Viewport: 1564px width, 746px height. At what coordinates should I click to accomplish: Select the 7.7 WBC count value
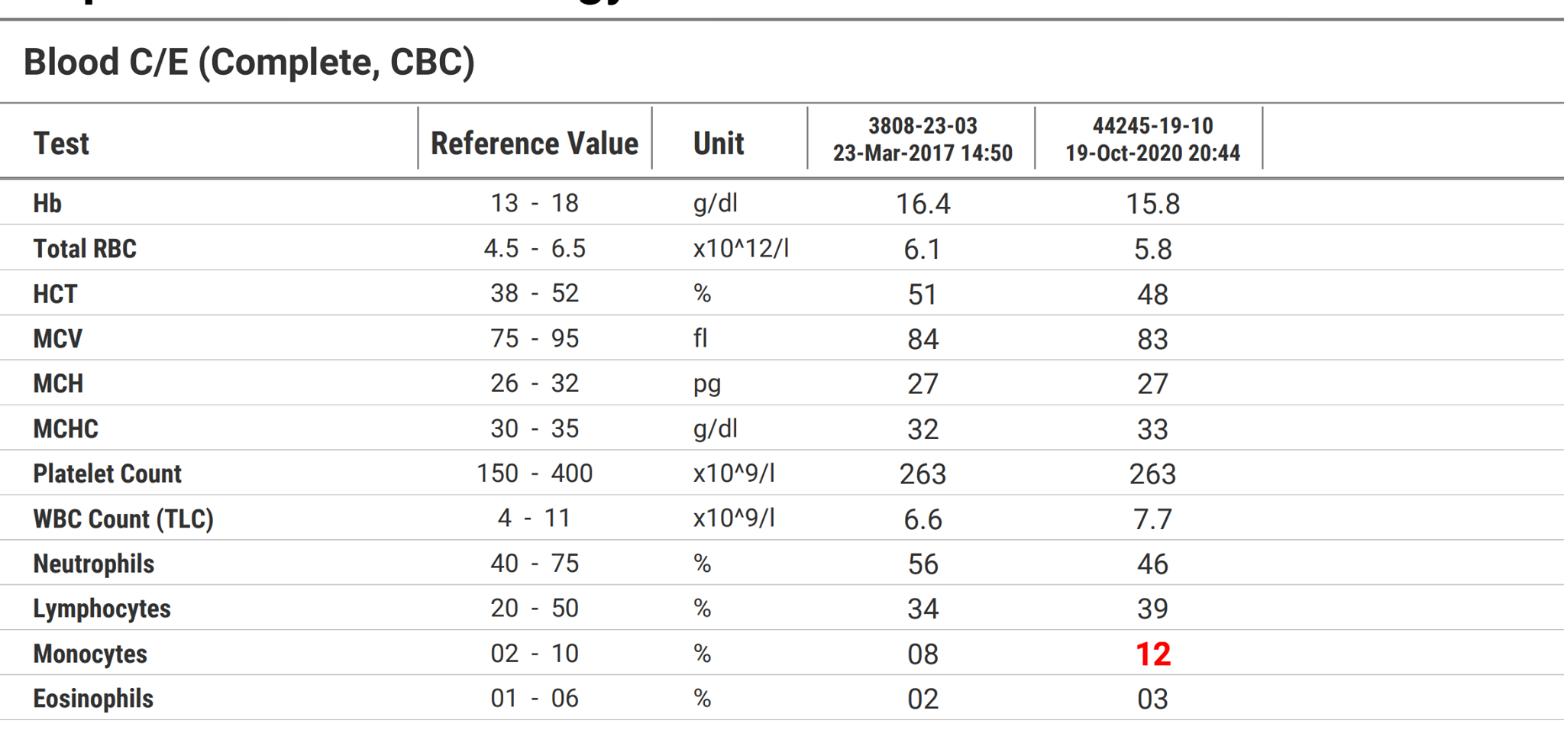tap(1152, 519)
